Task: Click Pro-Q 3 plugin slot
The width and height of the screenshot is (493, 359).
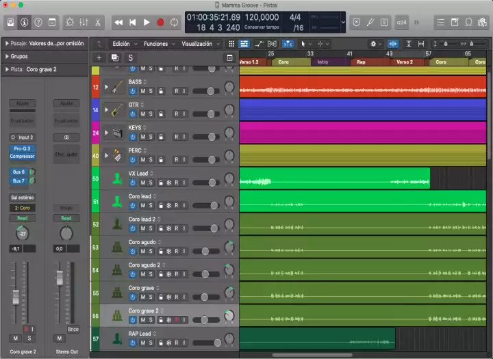Action: click(x=23, y=148)
